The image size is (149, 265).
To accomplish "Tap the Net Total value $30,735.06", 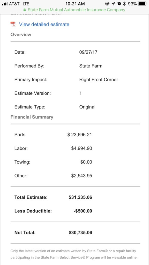I will pos(80,233).
